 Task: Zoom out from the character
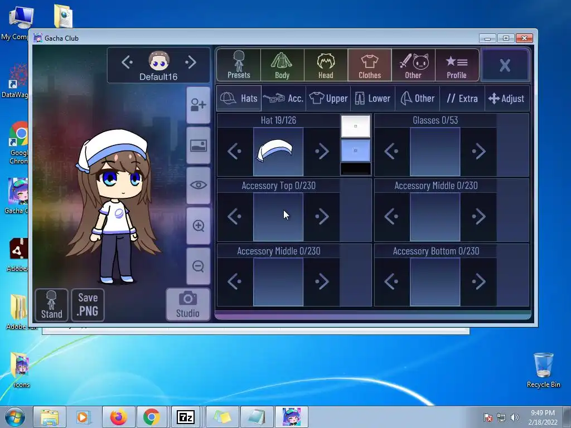(x=199, y=266)
